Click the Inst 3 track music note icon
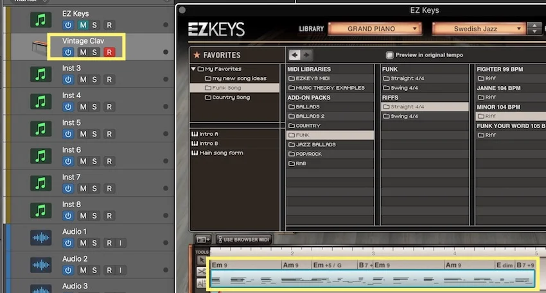Screen dimensions: 546x293 click(x=40, y=74)
